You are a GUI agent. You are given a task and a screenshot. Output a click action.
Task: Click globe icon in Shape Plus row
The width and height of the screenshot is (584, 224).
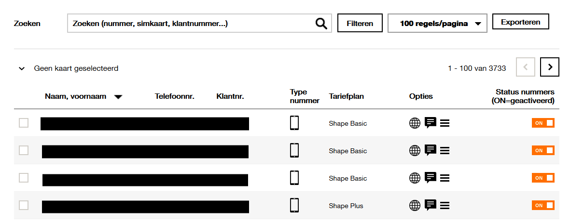415,206
